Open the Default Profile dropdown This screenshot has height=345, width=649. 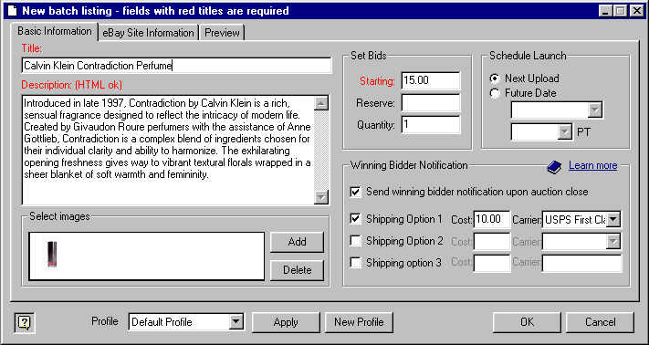tap(236, 322)
